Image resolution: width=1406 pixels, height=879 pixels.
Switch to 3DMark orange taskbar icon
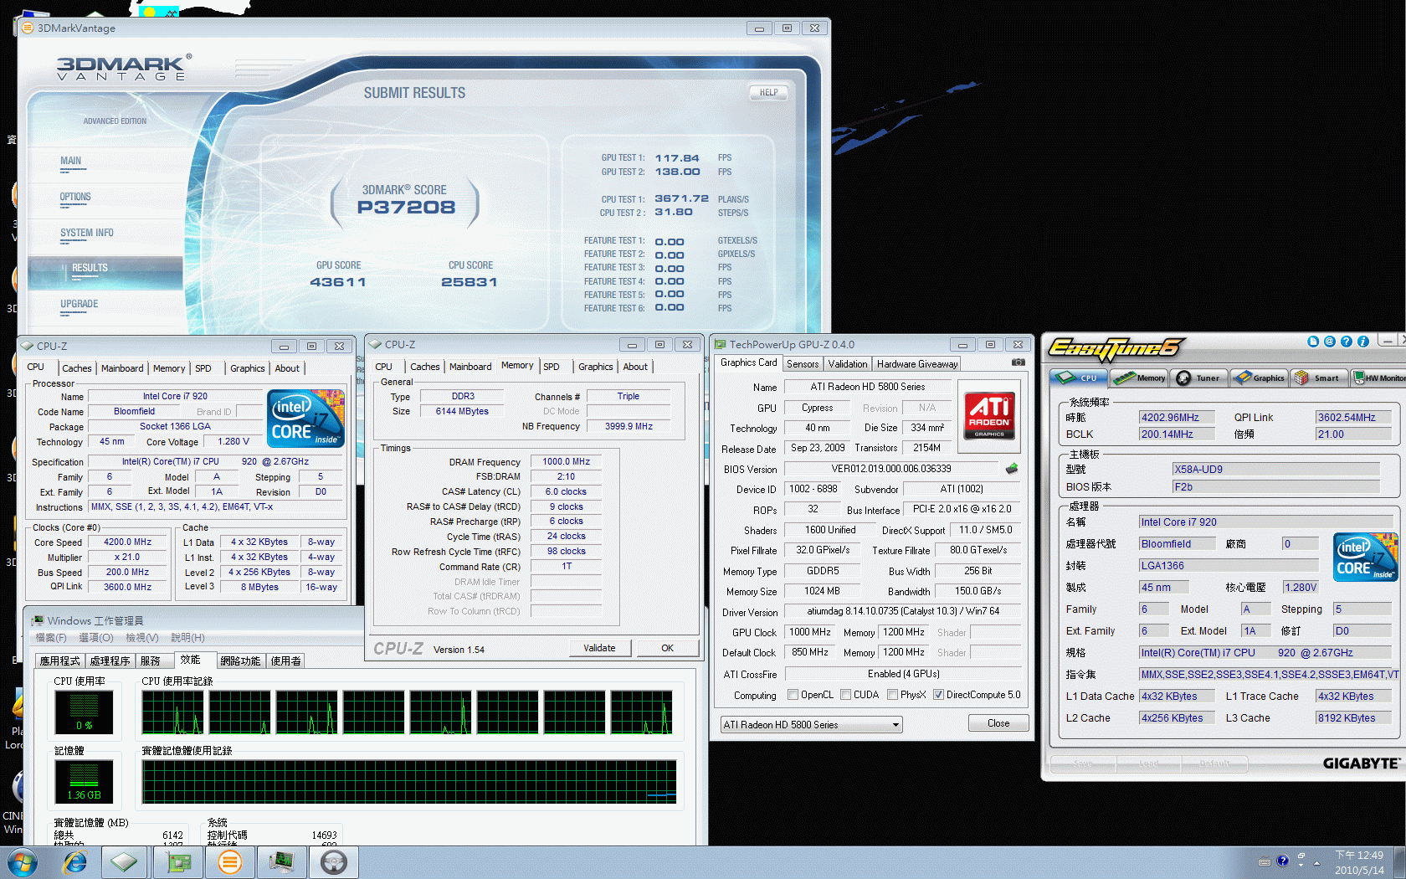click(x=229, y=862)
